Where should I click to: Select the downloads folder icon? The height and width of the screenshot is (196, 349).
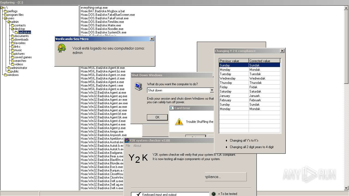coord(13,39)
